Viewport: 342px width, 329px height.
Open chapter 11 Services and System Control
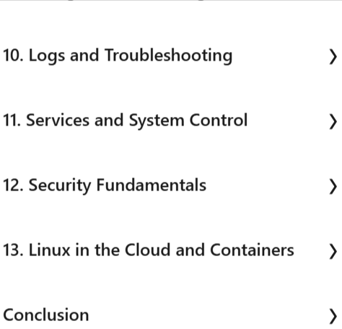point(125,120)
